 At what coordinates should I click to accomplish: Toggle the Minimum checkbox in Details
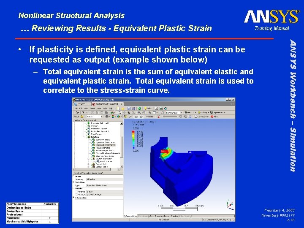pos(76,192)
